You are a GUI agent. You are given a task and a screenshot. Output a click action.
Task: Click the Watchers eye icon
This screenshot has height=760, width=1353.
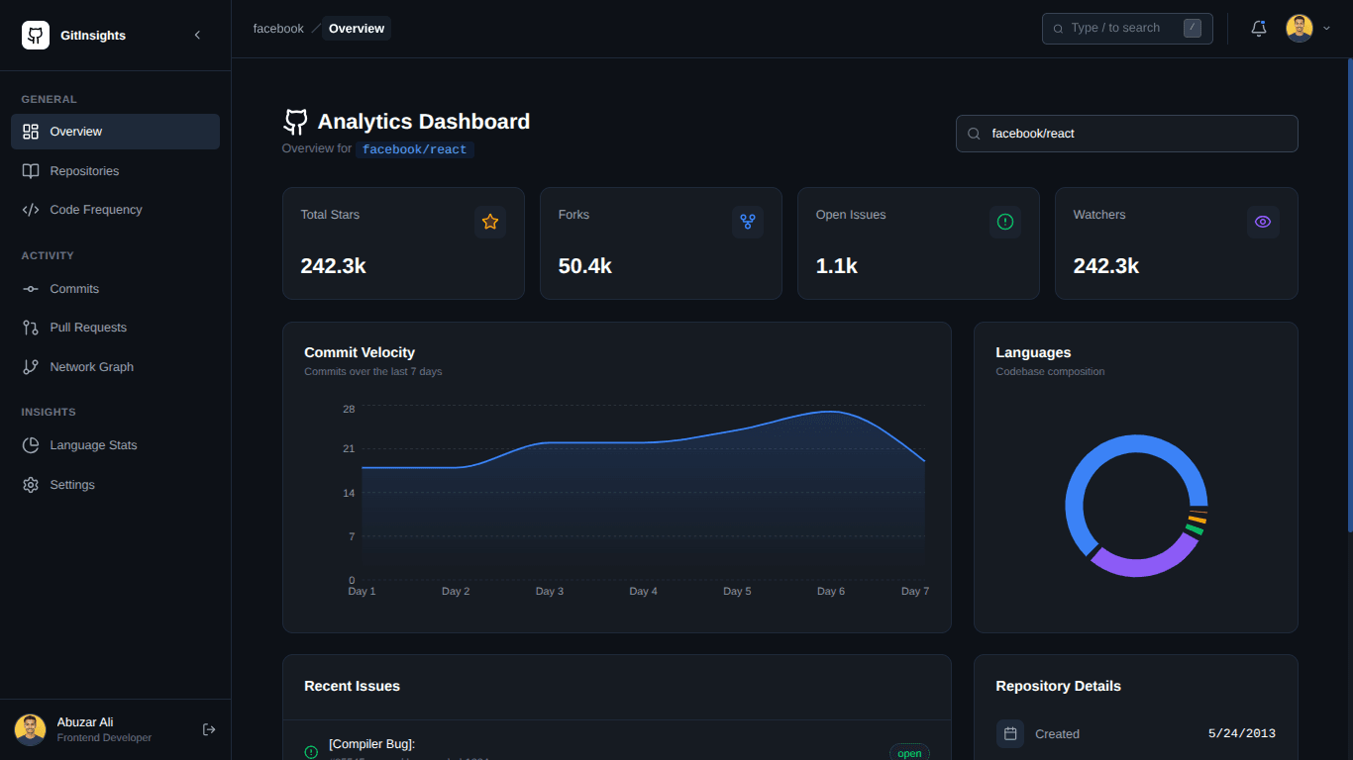click(x=1263, y=222)
